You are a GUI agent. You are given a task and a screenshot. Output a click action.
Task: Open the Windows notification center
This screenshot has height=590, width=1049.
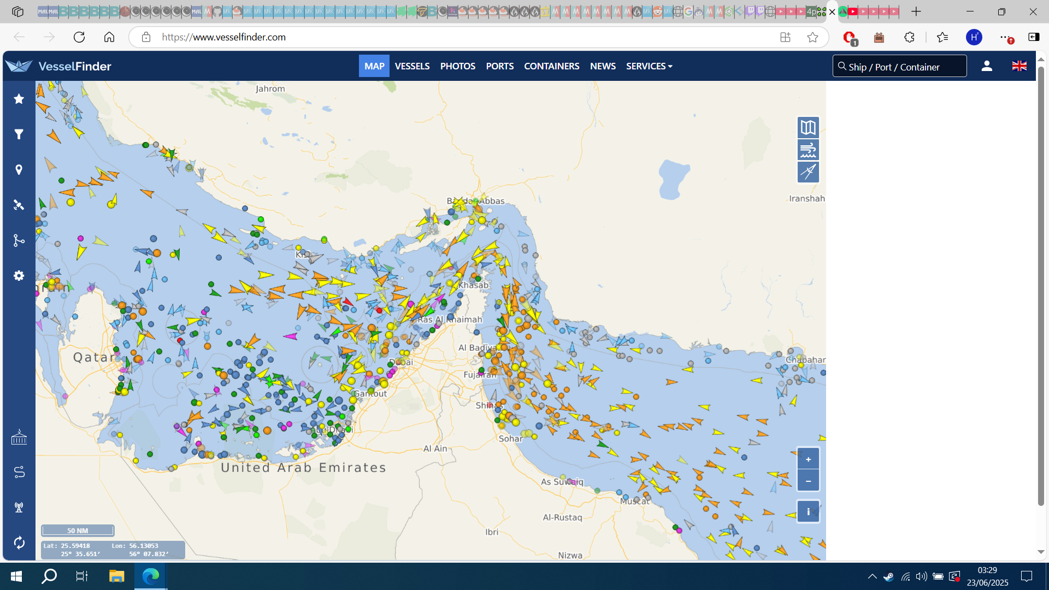pyautogui.click(x=1027, y=576)
